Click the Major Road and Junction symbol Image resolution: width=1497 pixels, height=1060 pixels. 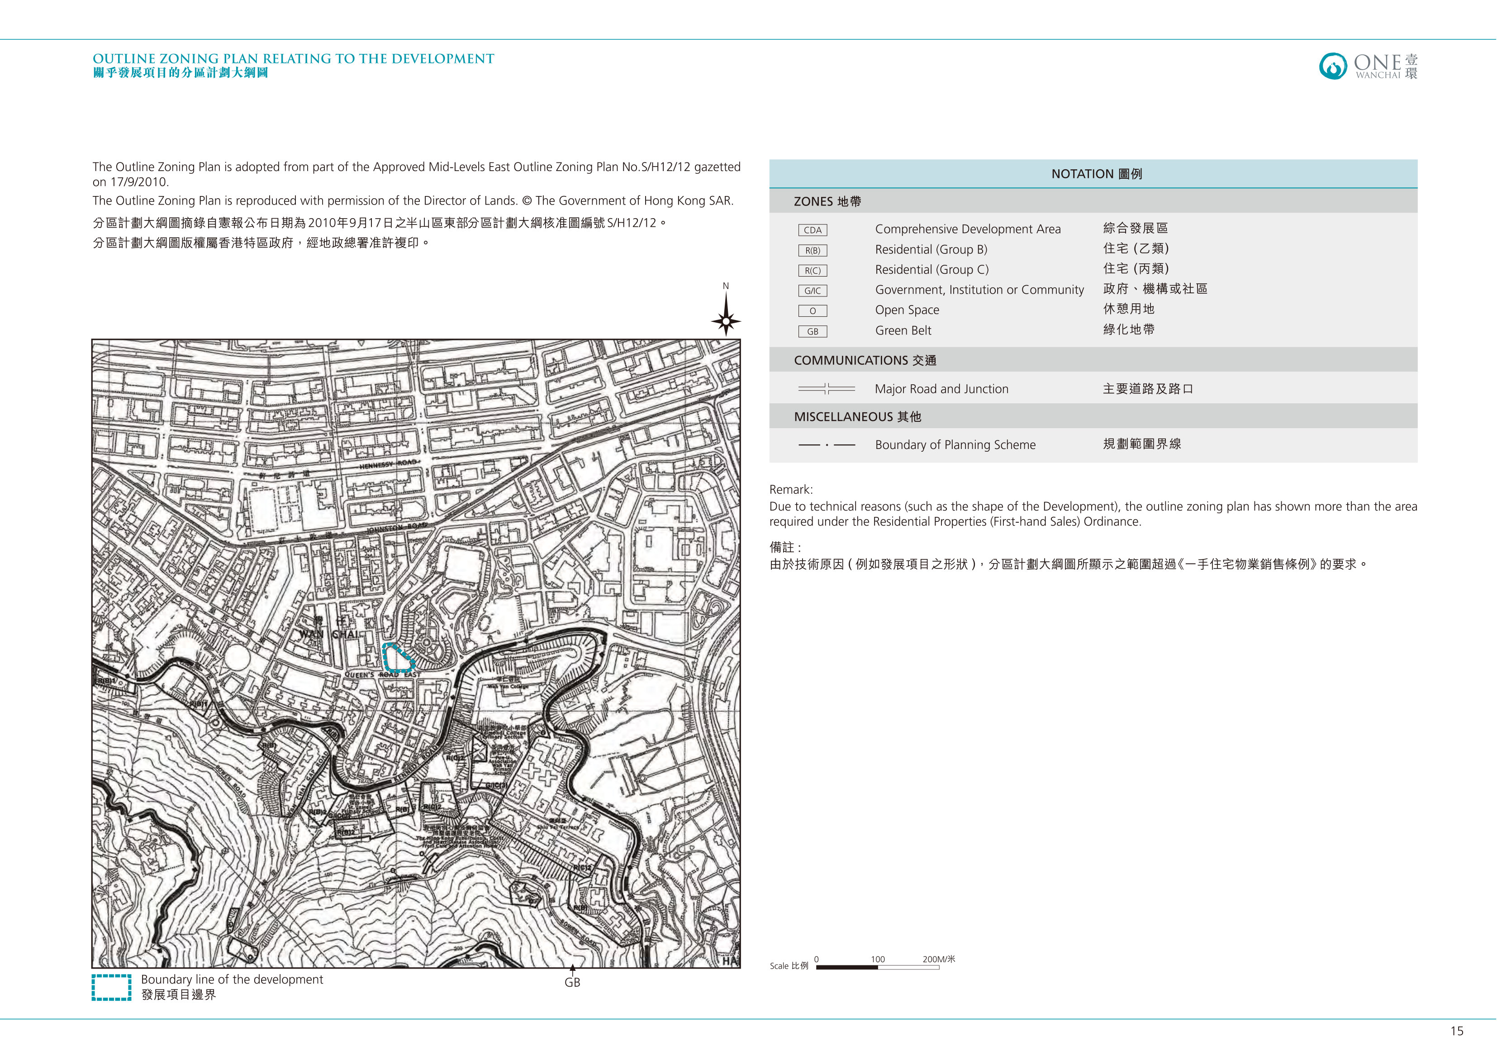pos(827,389)
